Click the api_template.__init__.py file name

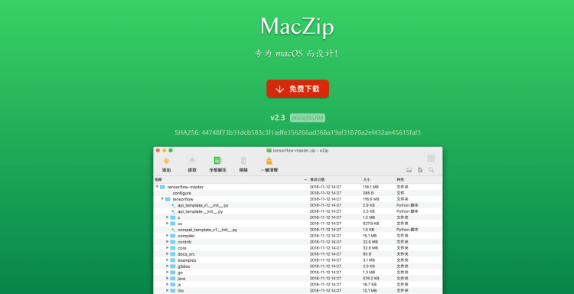click(201, 211)
